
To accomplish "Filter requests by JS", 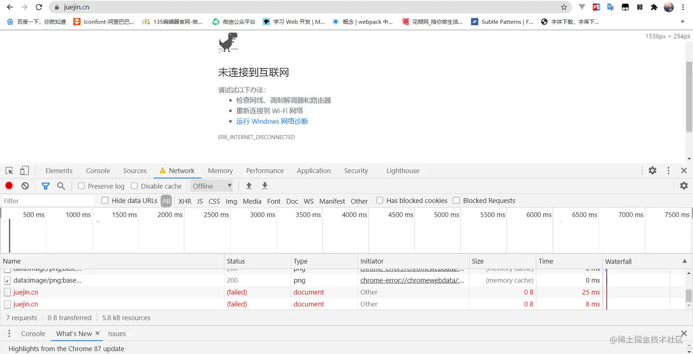I will (200, 201).
